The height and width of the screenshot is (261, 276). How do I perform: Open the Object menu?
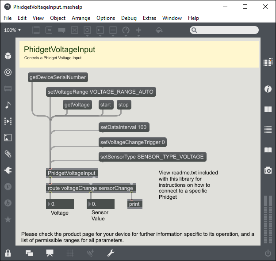point(58,18)
